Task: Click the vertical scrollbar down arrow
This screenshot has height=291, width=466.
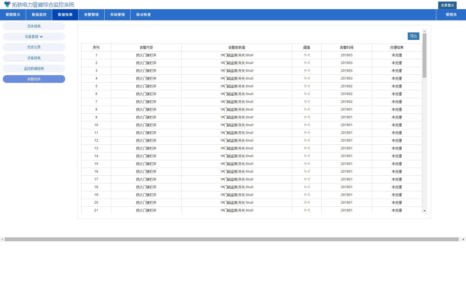Action: point(424,211)
